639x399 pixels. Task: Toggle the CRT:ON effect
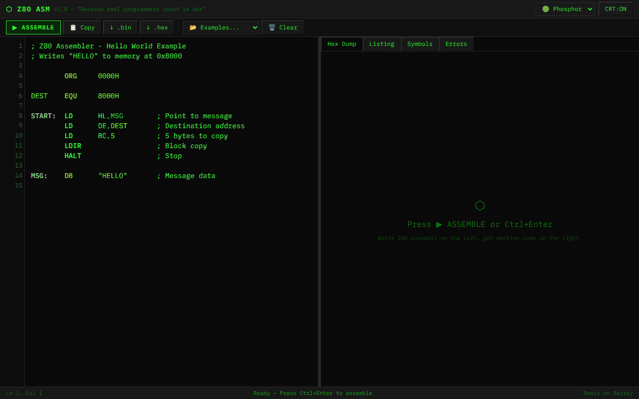[x=616, y=9]
